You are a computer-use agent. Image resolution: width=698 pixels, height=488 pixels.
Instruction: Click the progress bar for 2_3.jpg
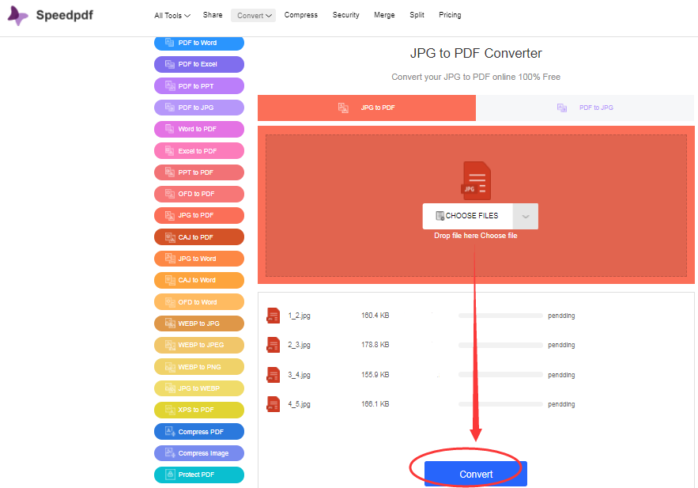[x=500, y=345]
